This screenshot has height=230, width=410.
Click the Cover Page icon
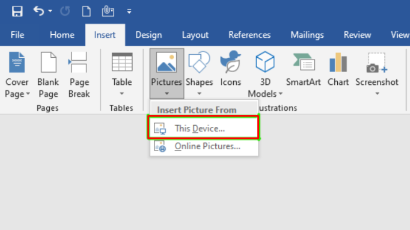click(17, 62)
